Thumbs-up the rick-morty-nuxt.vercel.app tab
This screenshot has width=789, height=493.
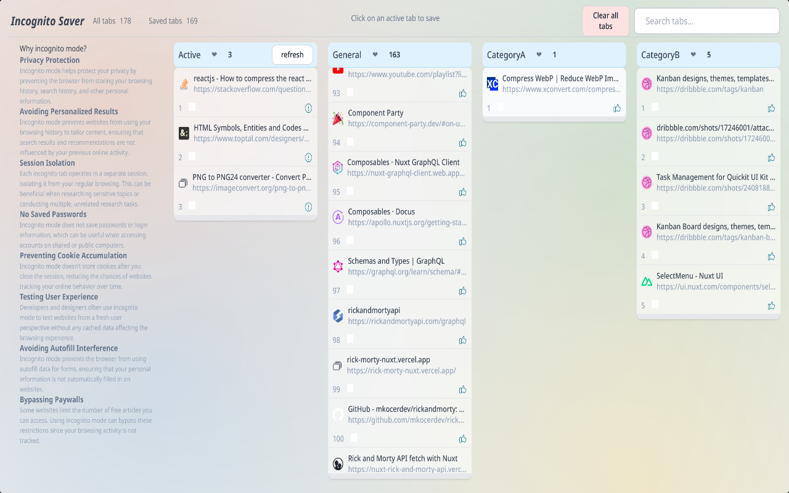click(x=463, y=389)
